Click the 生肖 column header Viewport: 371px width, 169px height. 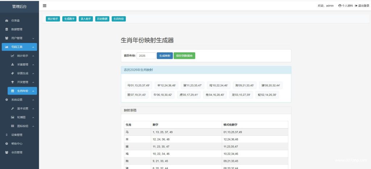(137, 125)
